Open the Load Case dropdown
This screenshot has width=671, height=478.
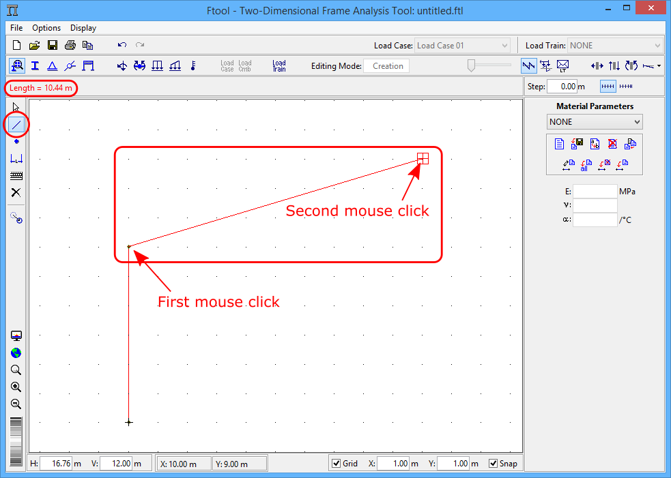[x=462, y=46]
